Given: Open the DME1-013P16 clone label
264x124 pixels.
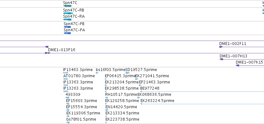Looking at the screenshot, I should click(x=62, y=50).
